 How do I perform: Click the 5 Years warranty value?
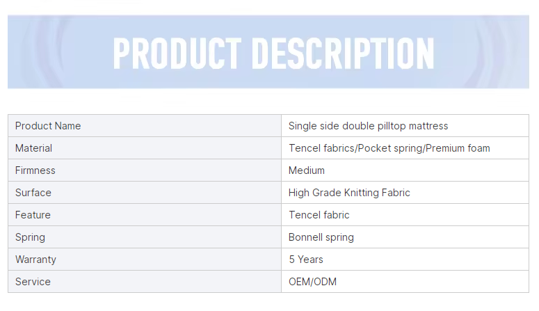[306, 260]
